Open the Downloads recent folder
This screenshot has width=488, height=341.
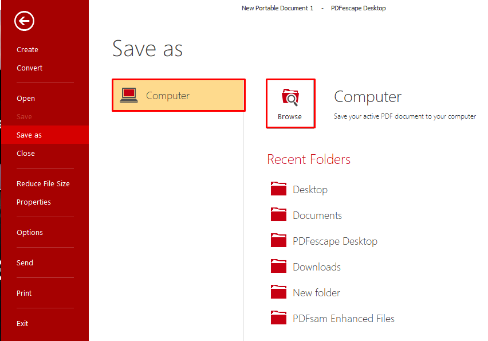coord(317,267)
